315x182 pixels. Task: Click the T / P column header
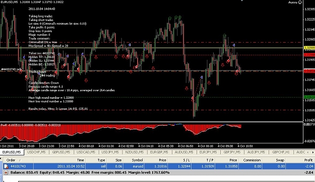(x=210, y=160)
